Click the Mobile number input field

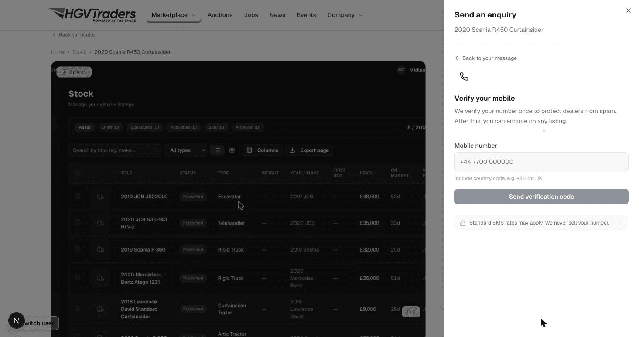coord(541,162)
